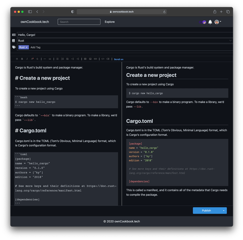Click the text color icon (A with red dot)
Image resolution: width=243 pixels, height=240 pixels.
tap(32, 59)
